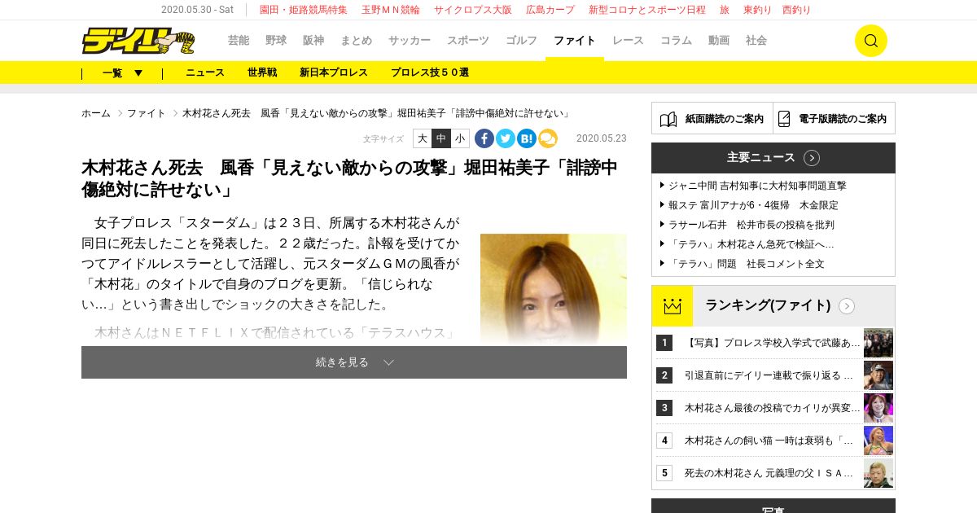
Task: Click rank 5 article thumbnail
Action: click(878, 473)
